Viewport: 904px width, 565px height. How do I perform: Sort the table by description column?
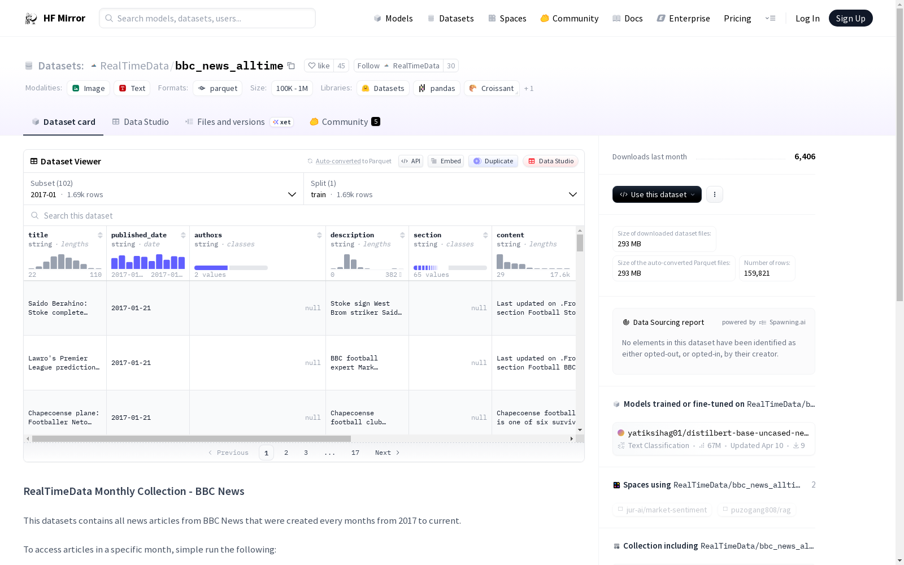click(x=402, y=235)
